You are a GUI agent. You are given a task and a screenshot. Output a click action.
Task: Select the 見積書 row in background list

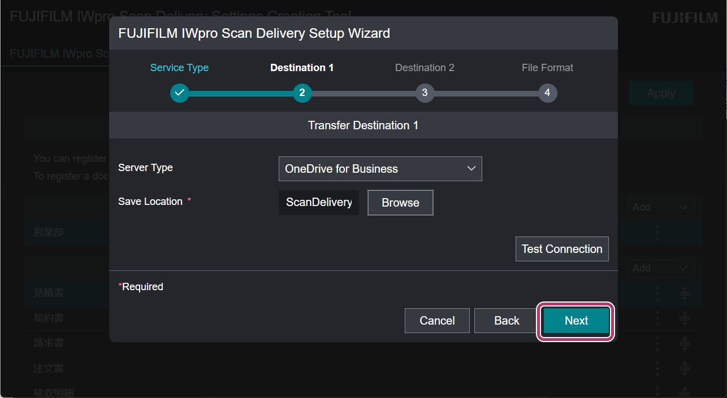363,293
